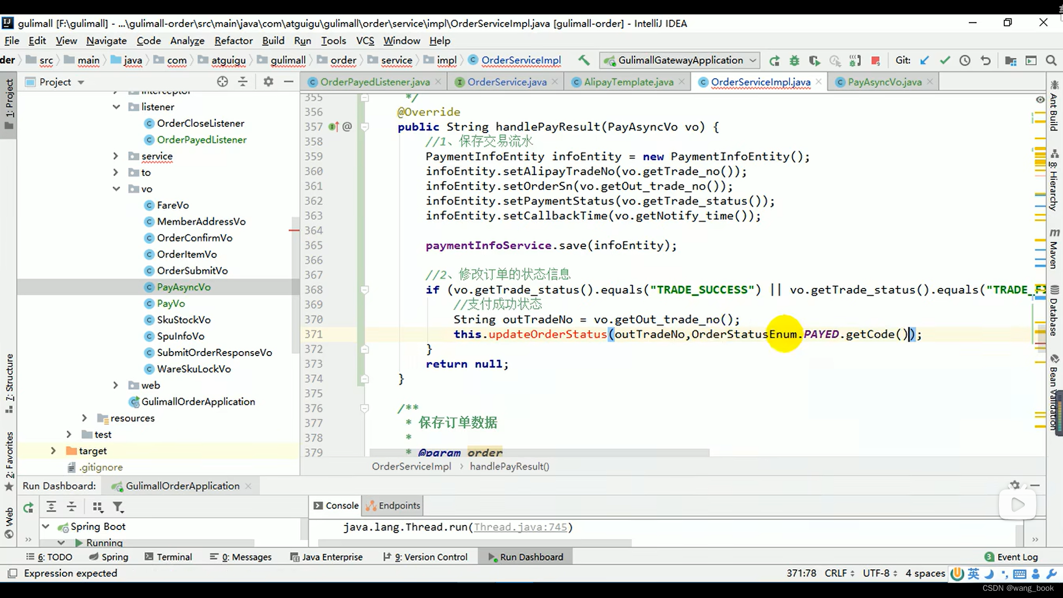Switch to OrderPayedListener.java tab
The width and height of the screenshot is (1063, 598).
point(375,82)
